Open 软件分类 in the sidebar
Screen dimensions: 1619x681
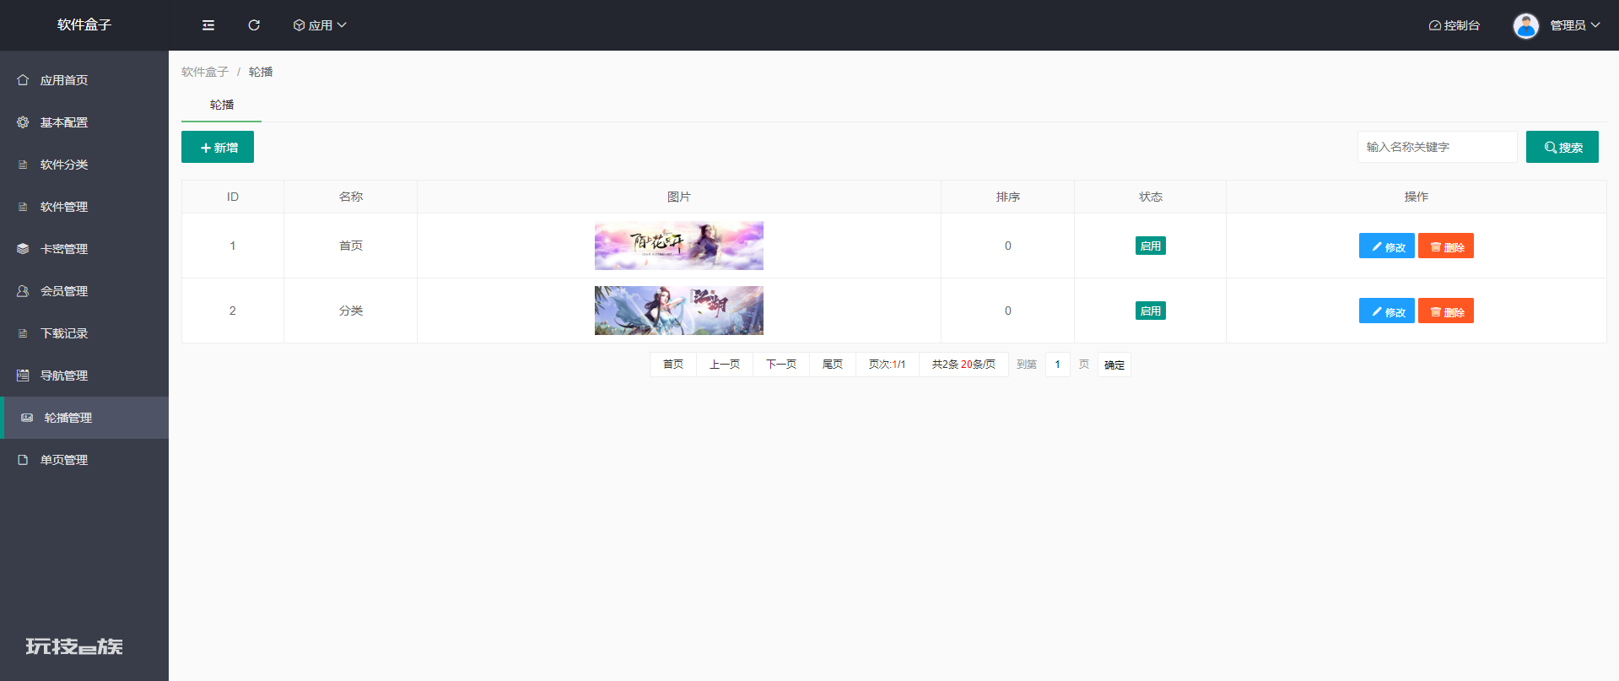point(84,165)
